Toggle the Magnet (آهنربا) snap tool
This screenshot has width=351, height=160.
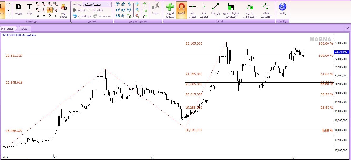181,7
